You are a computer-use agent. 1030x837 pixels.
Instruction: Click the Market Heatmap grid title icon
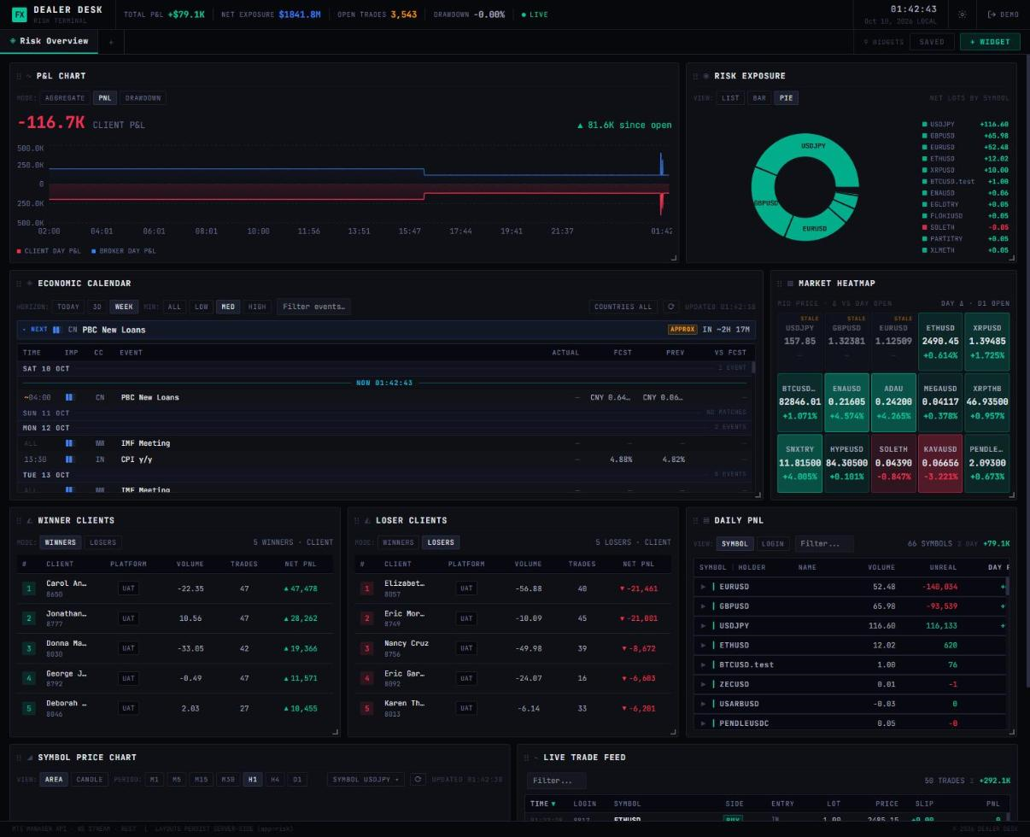(x=790, y=284)
